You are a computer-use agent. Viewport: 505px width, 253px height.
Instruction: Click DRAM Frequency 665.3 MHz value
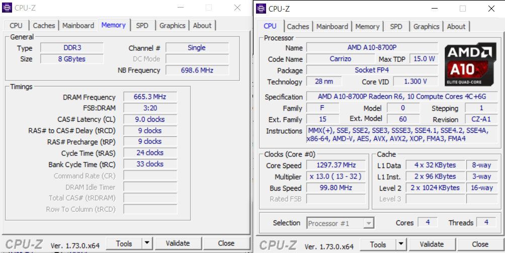click(150, 97)
